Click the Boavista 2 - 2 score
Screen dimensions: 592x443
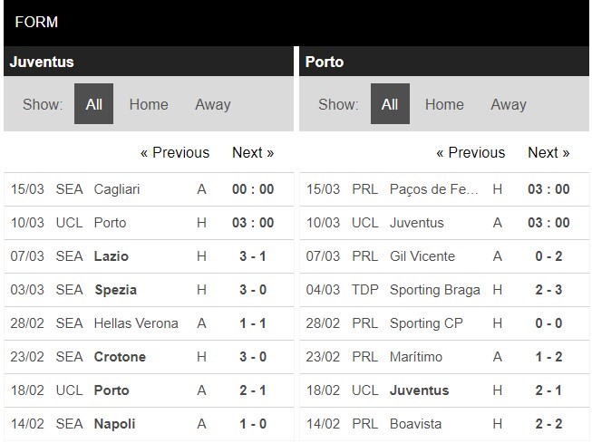[548, 424]
